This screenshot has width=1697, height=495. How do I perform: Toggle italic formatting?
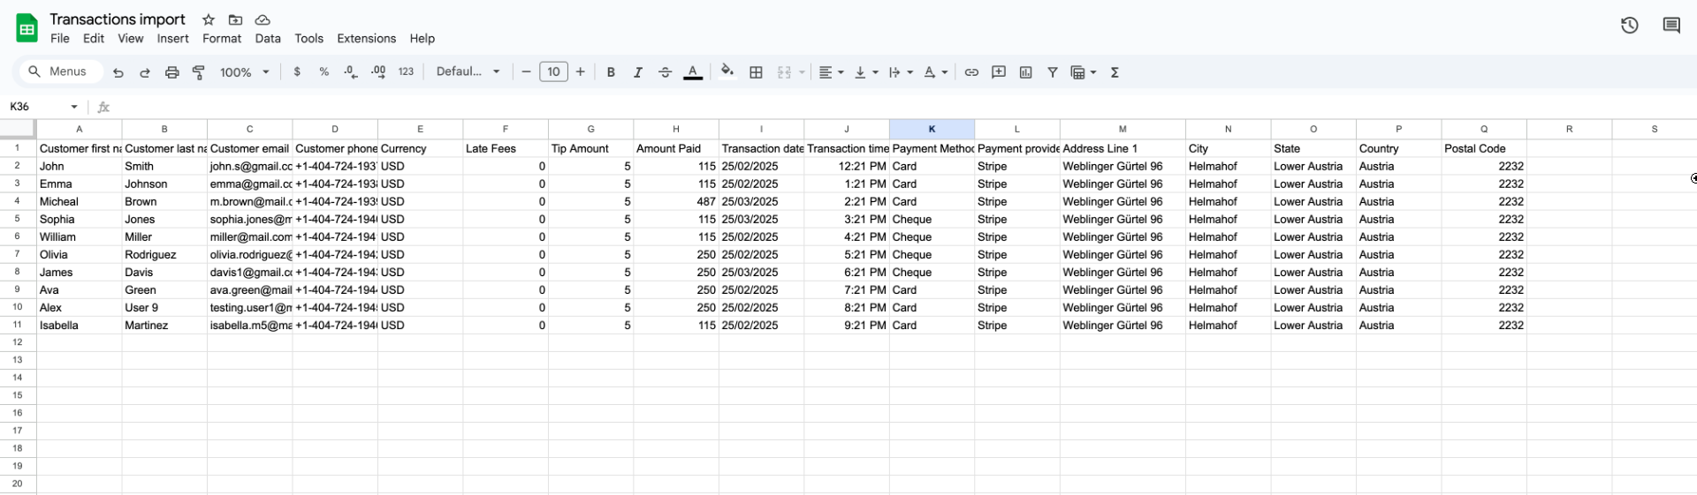[637, 72]
